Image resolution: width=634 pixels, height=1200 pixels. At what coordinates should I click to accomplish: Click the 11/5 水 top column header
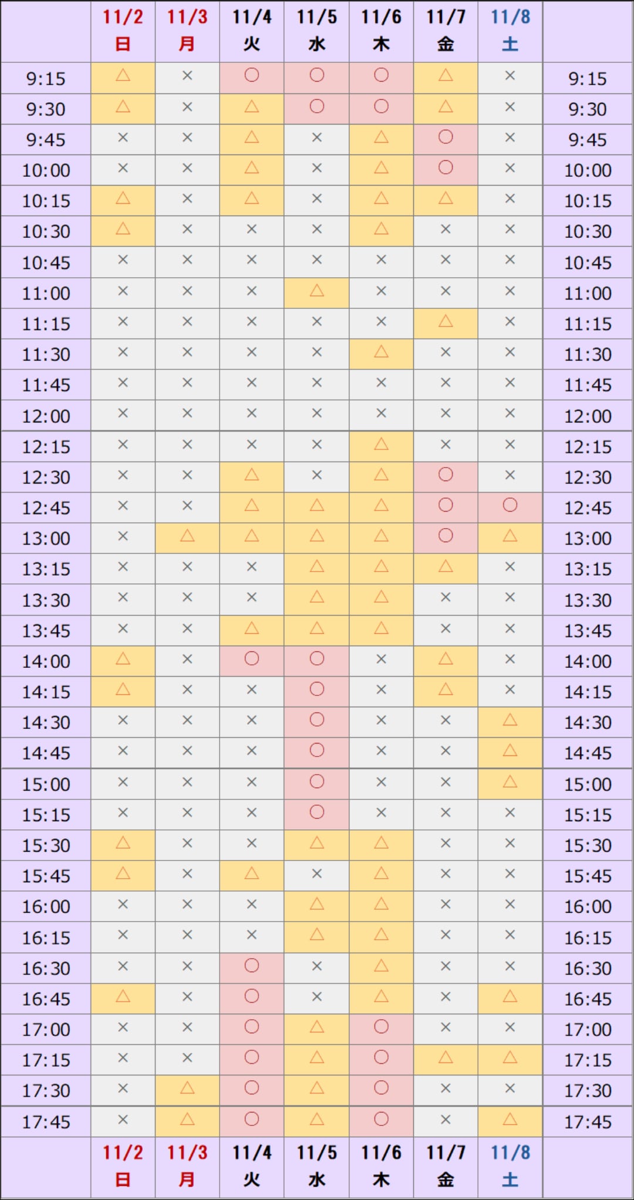click(317, 31)
